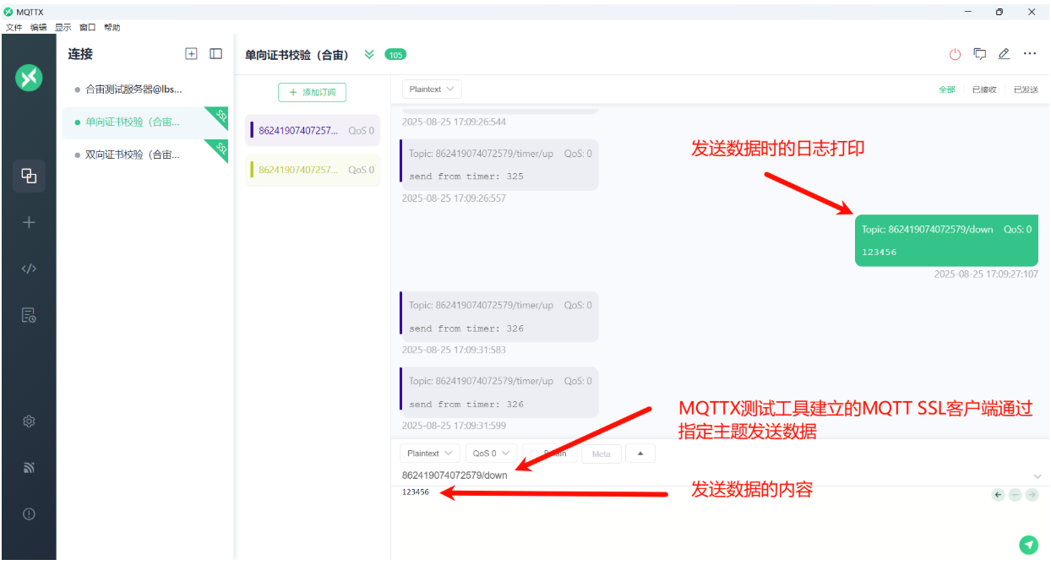The image size is (1051, 565).
Task: Show 已发送 messages filter
Action: pos(1026,90)
